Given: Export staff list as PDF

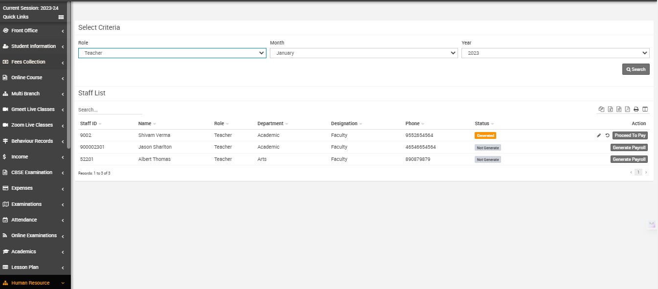Looking at the screenshot, I should (x=627, y=110).
